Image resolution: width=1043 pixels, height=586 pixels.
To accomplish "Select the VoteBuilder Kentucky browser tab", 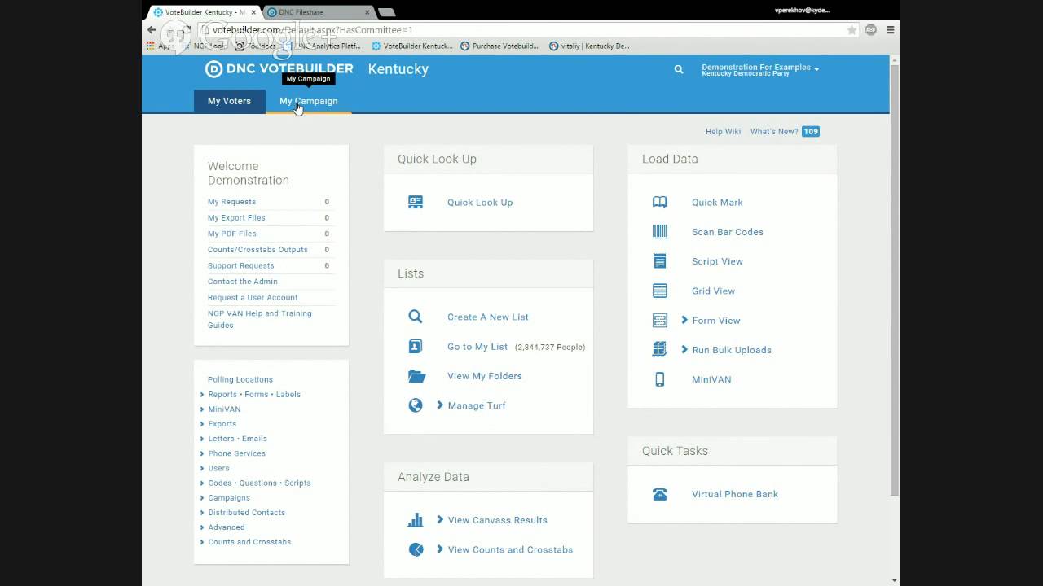I will (x=204, y=12).
